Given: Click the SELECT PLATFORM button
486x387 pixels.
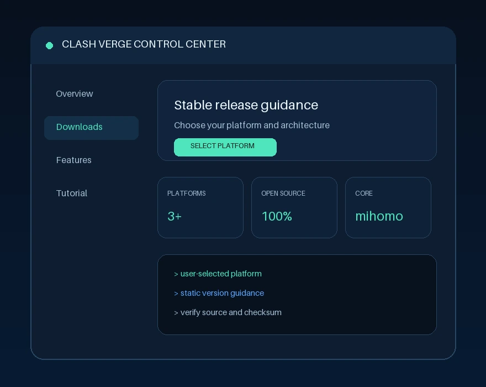Looking at the screenshot, I should [x=225, y=147].
